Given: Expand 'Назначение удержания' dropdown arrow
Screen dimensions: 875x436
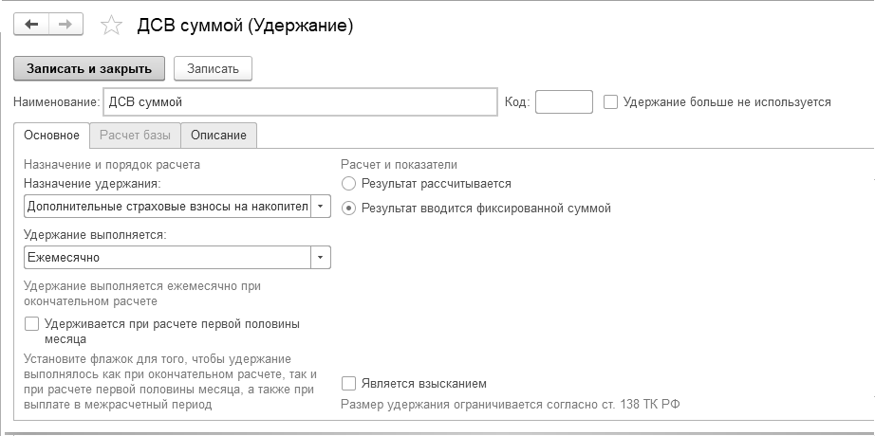Looking at the screenshot, I should point(321,206).
